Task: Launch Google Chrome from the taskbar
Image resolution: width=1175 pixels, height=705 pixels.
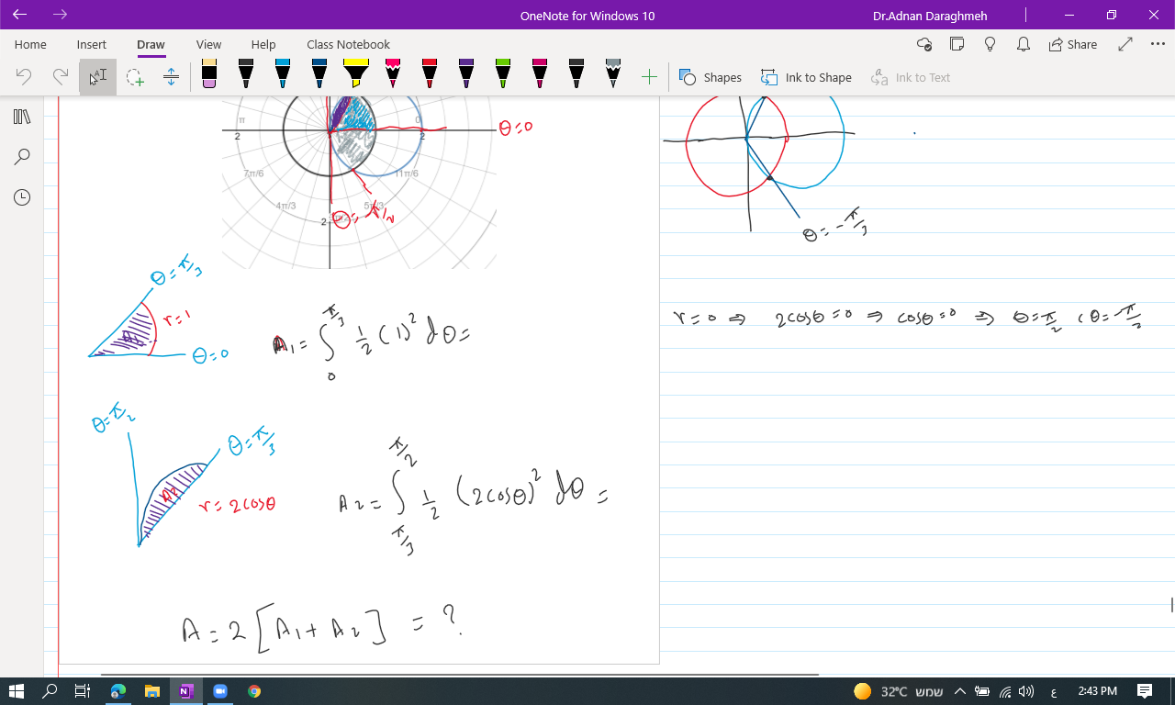Action: click(254, 691)
